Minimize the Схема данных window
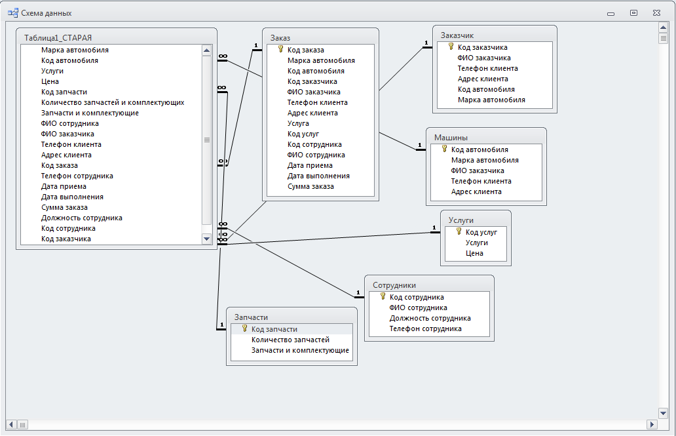This screenshot has height=436, width=676. (610, 13)
